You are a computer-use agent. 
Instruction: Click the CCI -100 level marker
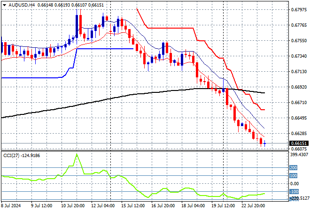click(294, 191)
